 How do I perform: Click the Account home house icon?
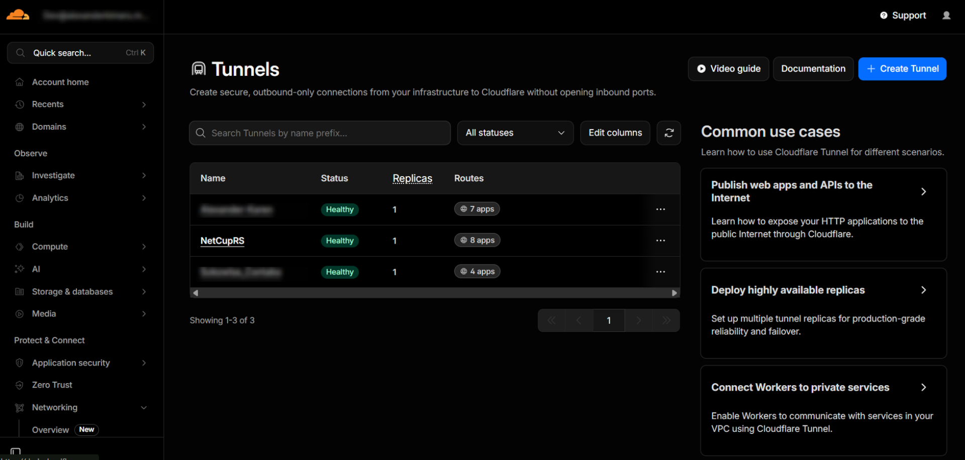[x=20, y=82]
